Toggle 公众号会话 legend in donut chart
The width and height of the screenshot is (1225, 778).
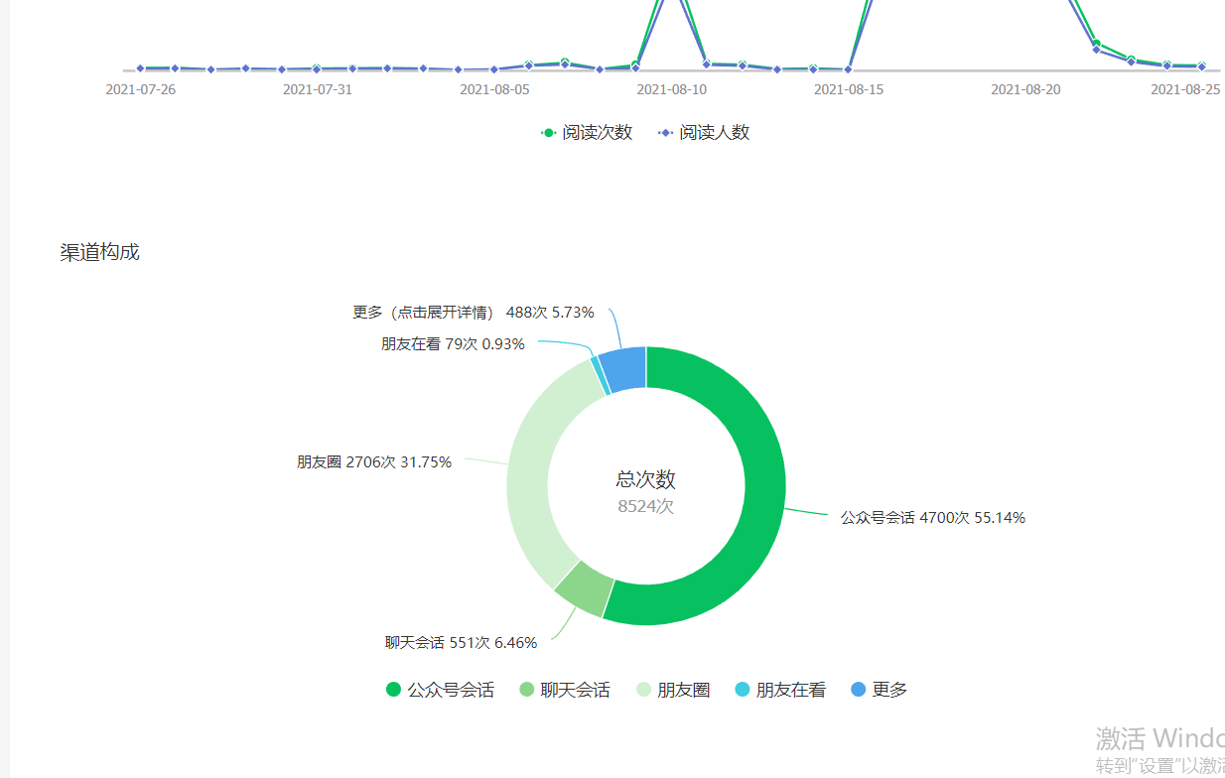[x=440, y=690]
